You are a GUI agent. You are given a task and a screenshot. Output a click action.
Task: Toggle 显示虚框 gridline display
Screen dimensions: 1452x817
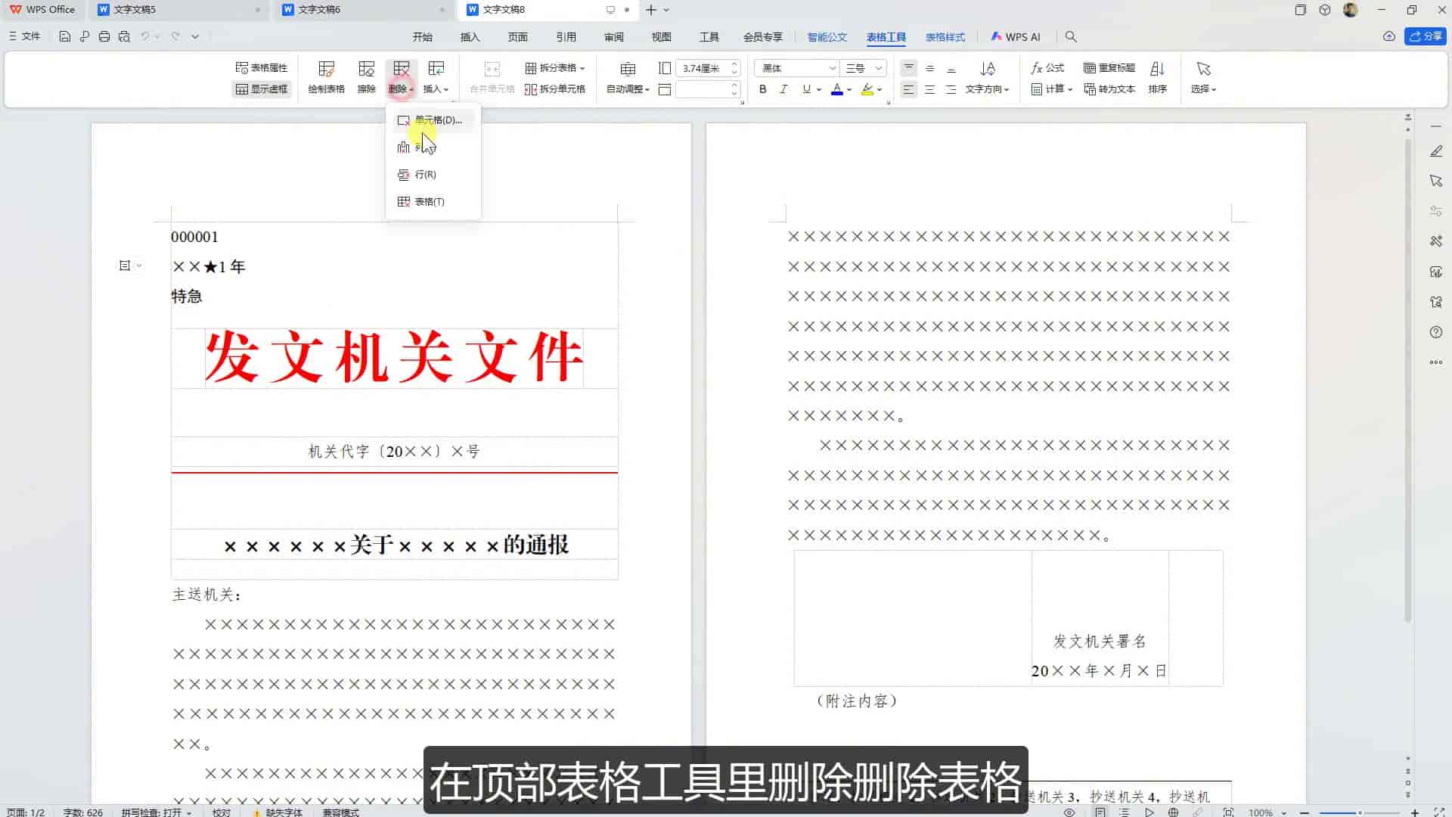(x=262, y=89)
